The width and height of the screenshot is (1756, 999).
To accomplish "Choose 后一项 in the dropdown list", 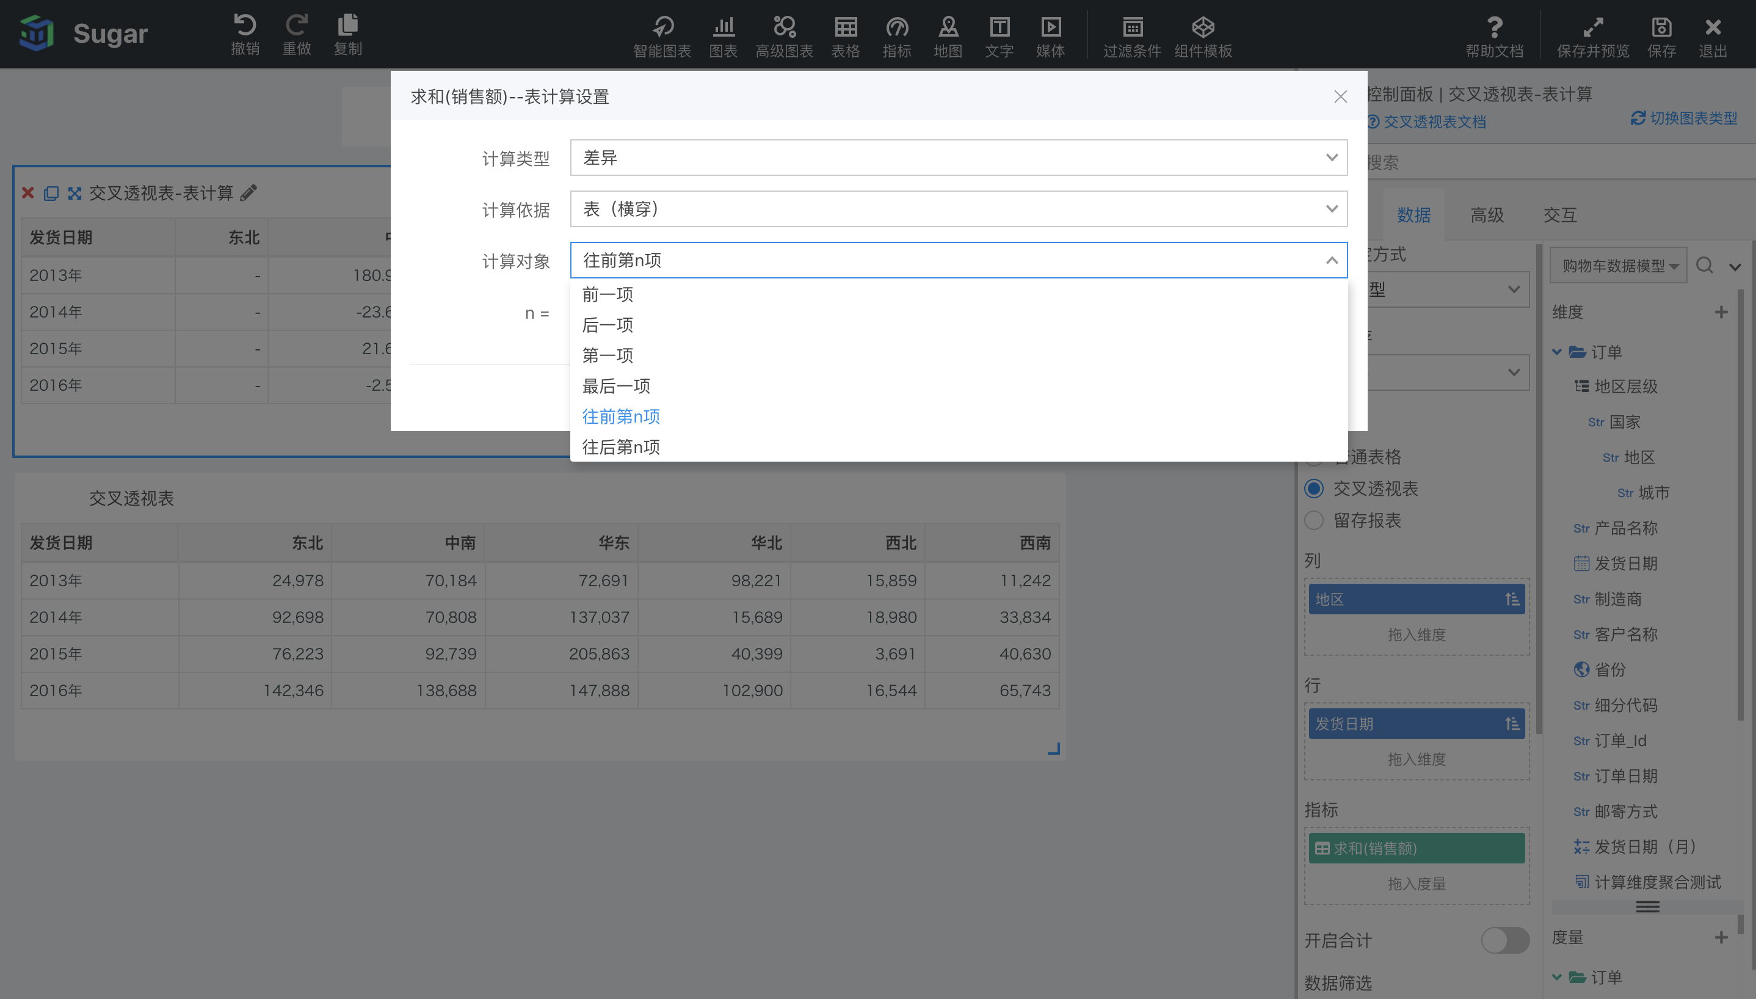I will coord(958,325).
